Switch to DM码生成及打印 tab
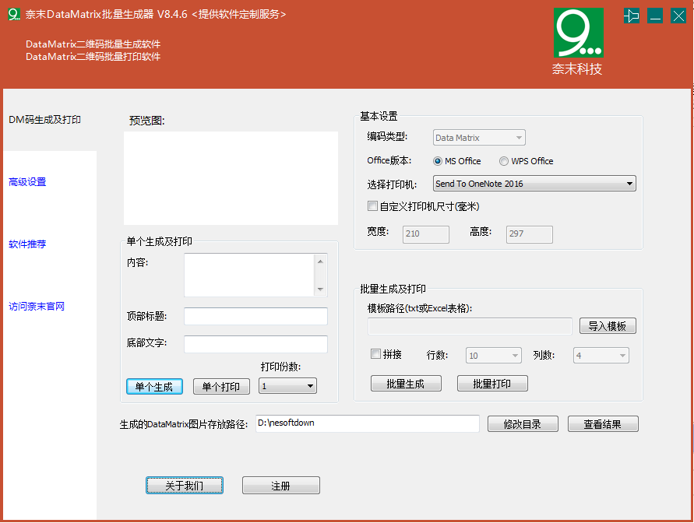This screenshot has height=523, width=694. point(45,120)
